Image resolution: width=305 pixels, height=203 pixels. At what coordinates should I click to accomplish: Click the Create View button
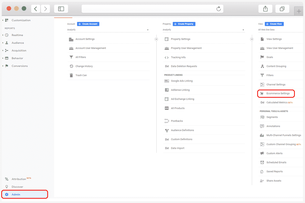pyautogui.click(x=274, y=24)
